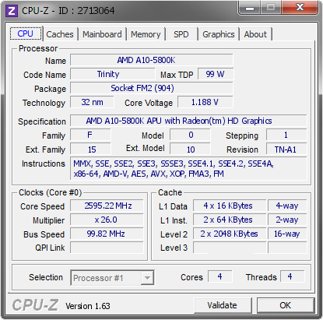Select the Instructions text box
Viewport: 323px width, 320px height.
[188, 169]
